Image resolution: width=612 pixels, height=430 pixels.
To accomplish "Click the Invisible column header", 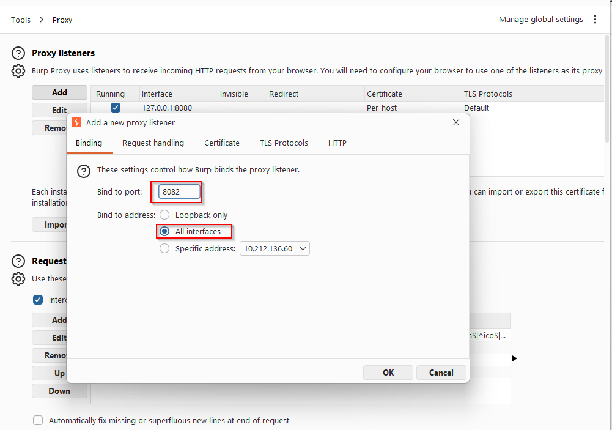I will (x=242, y=94).
